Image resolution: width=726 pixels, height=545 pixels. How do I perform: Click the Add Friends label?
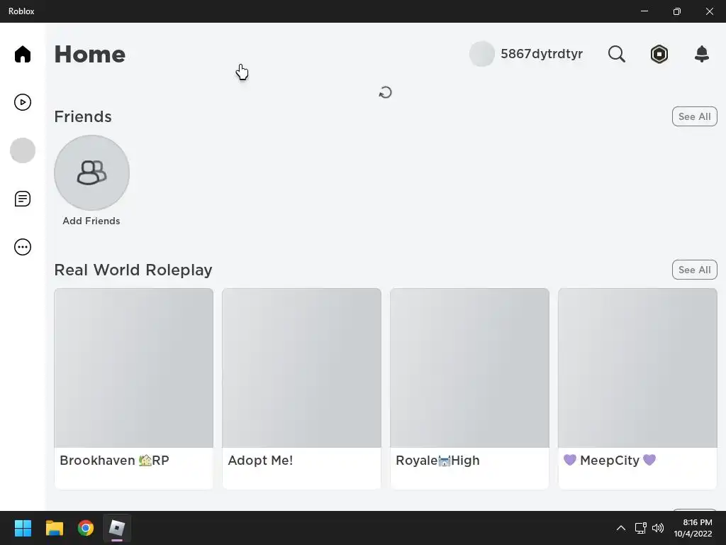tap(91, 221)
